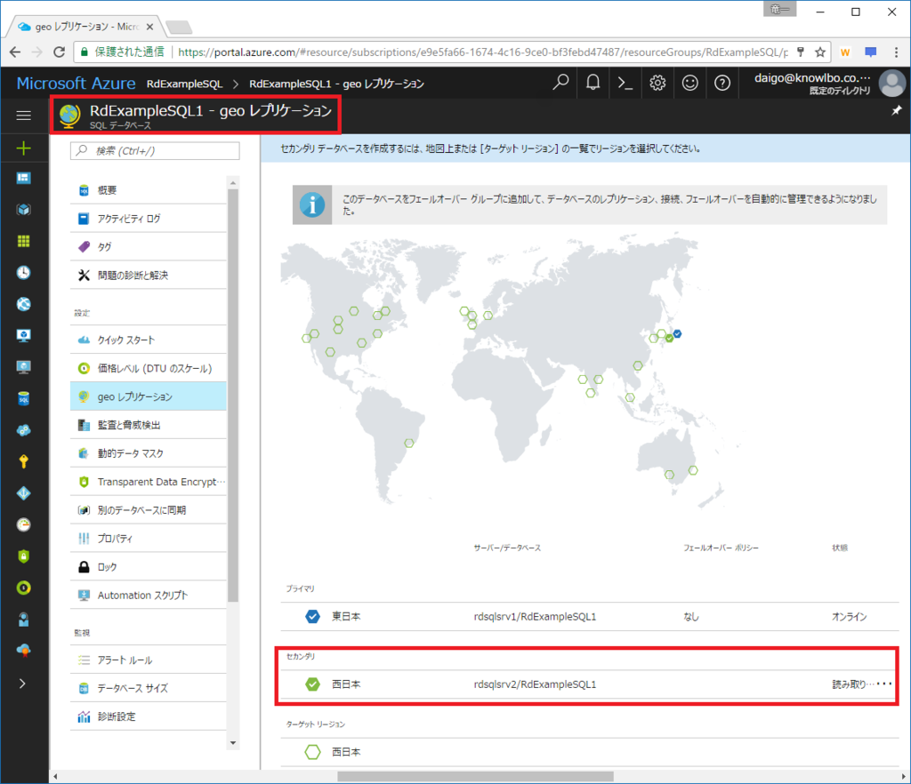Click RdExampleSQL breadcrumb link

(185, 84)
